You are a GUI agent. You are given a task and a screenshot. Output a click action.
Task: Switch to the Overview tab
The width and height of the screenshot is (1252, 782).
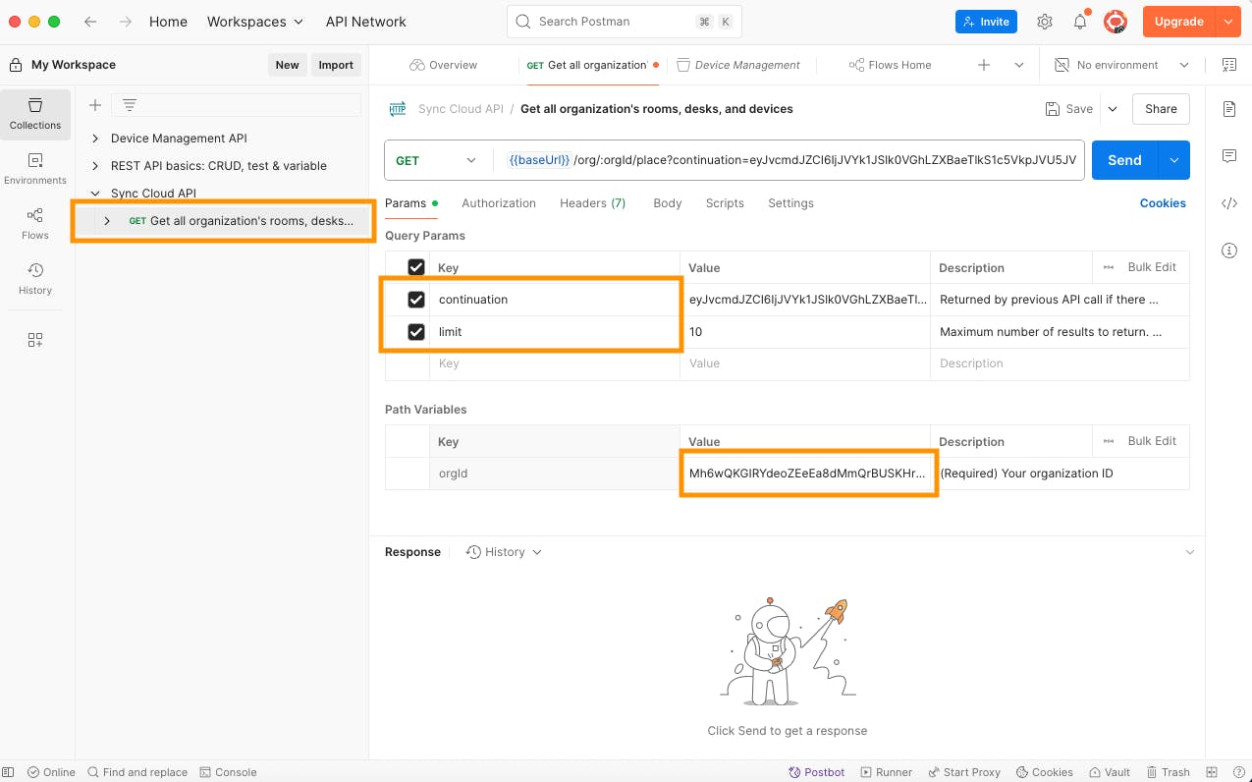click(x=442, y=65)
